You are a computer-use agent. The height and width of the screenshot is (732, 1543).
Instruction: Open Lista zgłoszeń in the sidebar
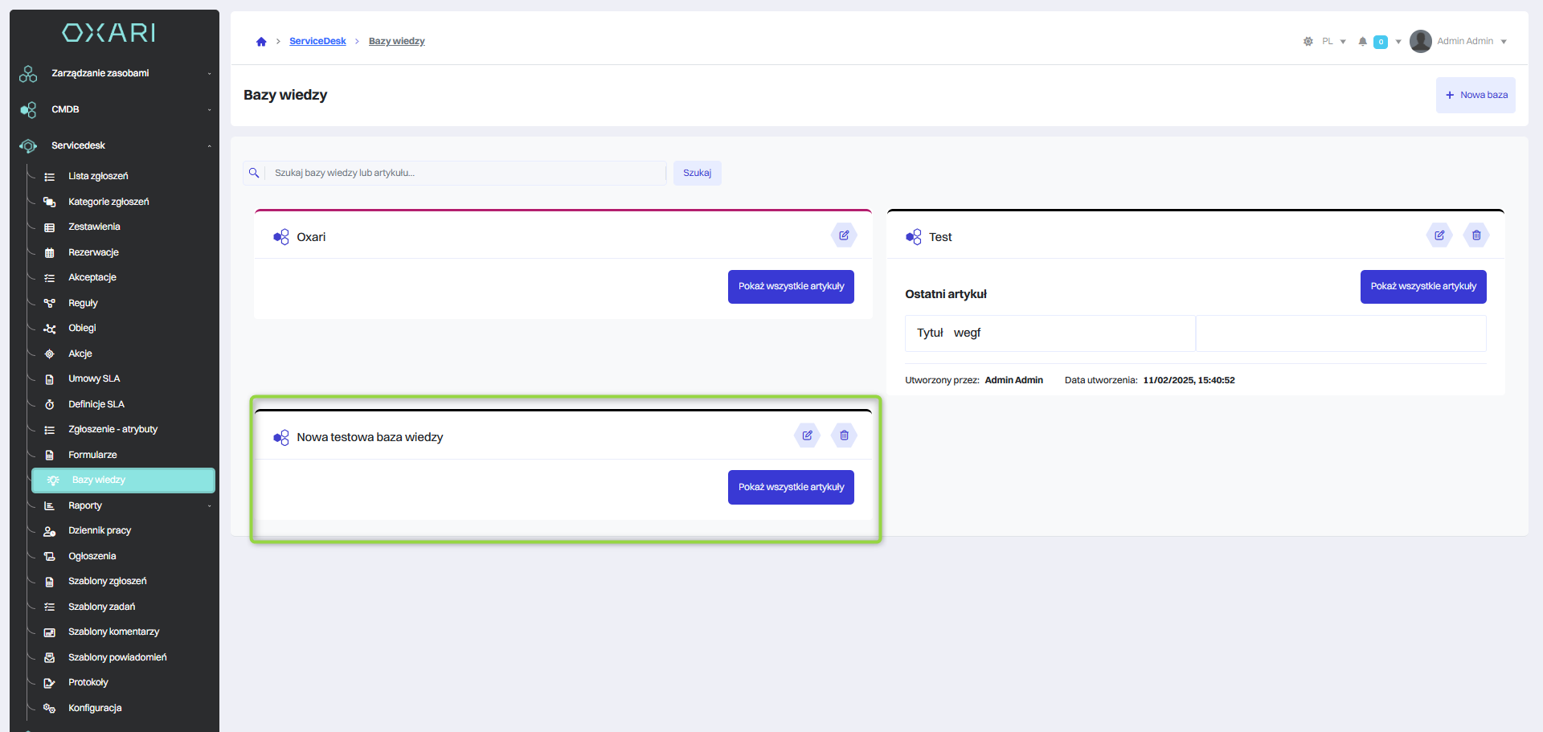pyautogui.click(x=98, y=176)
